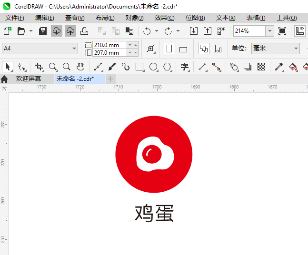Toggle apply layout to all pages

[204, 49]
